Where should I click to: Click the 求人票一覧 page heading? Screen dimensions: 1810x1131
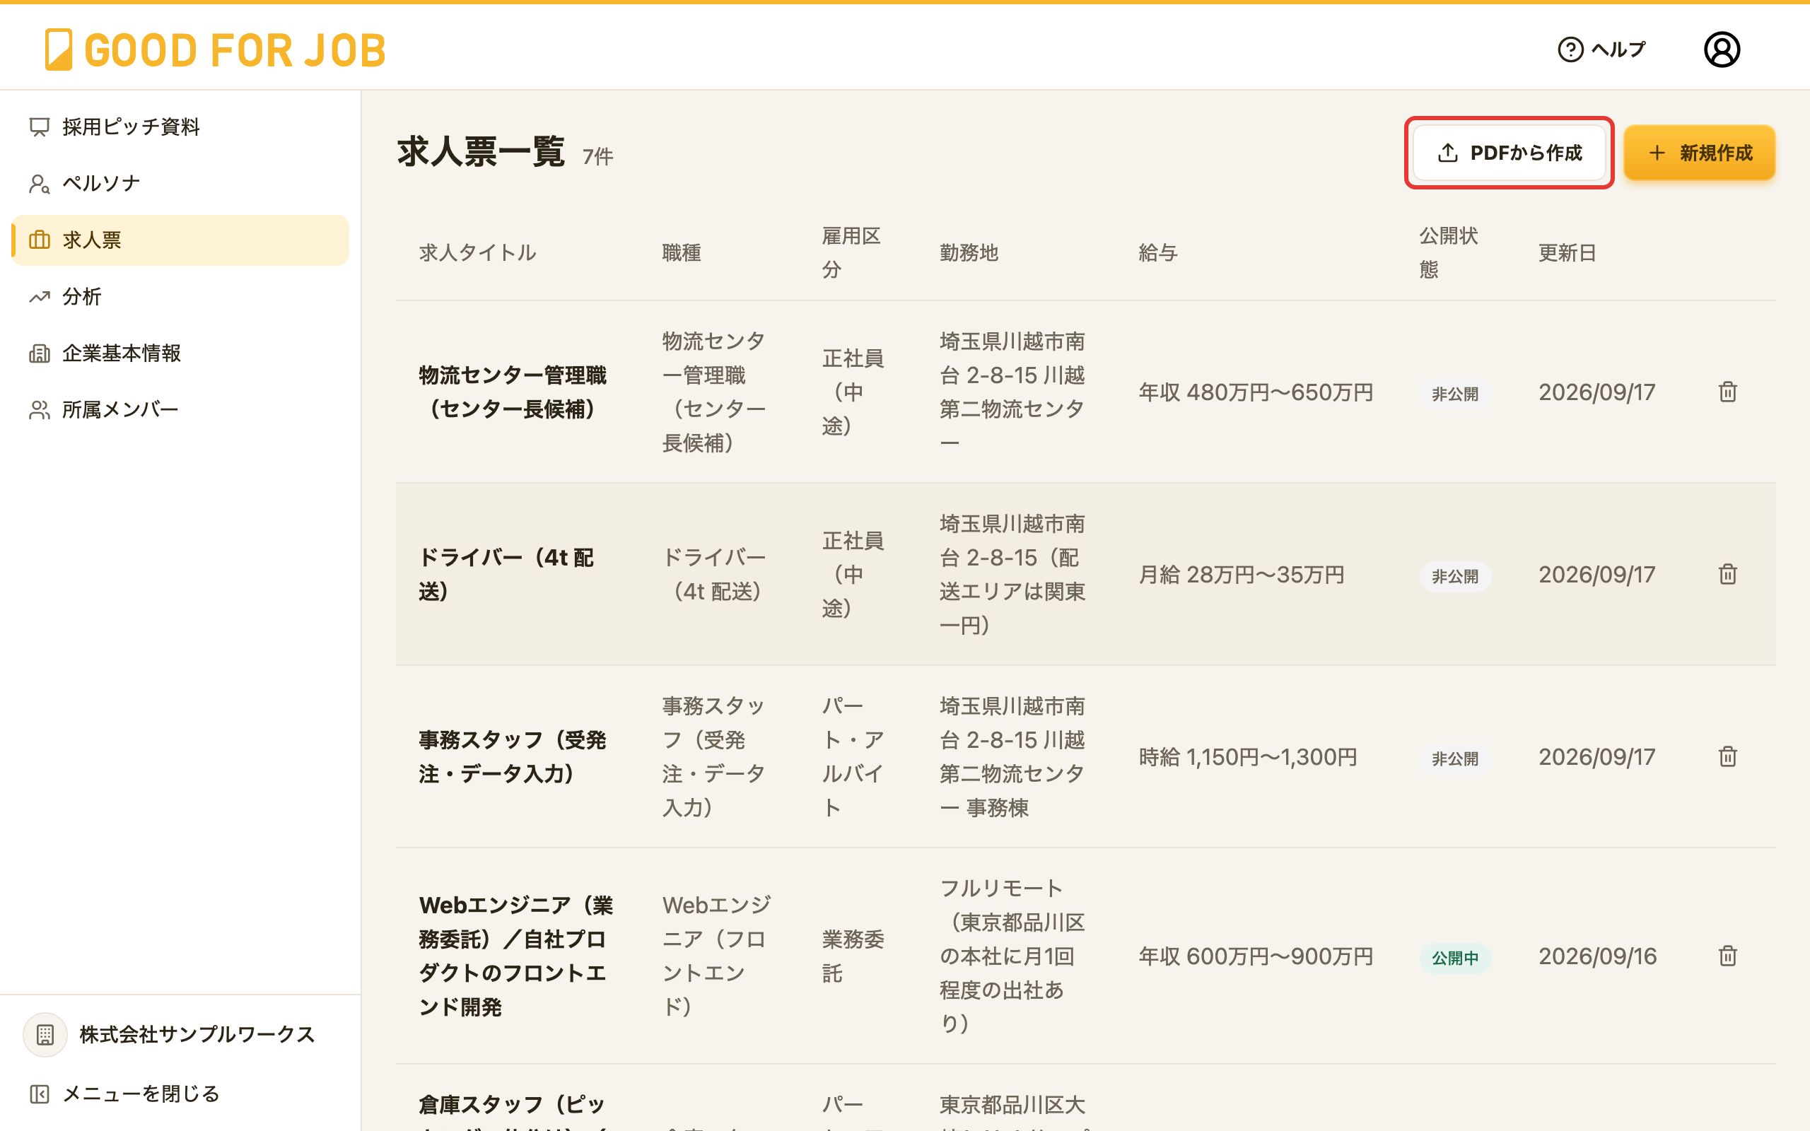coord(480,152)
